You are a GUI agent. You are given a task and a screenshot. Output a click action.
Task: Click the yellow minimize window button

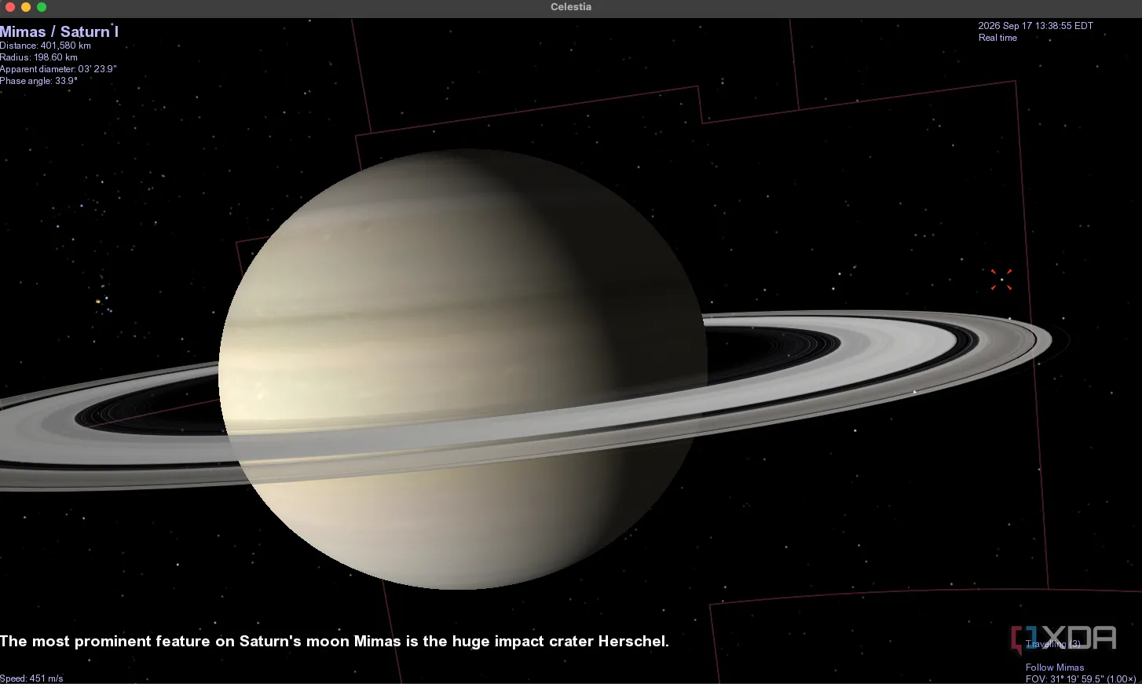(26, 7)
